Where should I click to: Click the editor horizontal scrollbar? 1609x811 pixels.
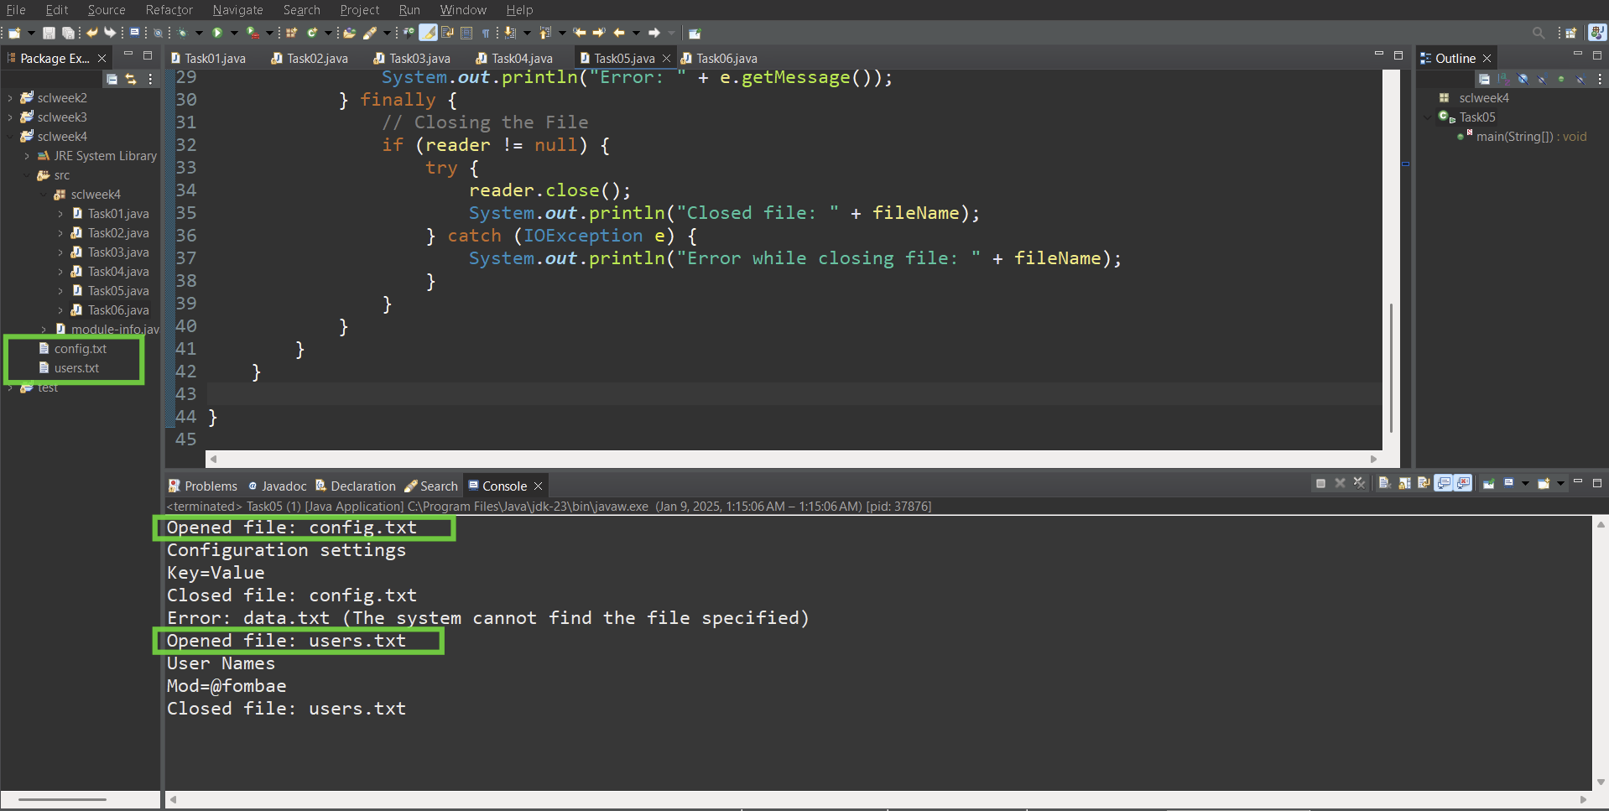pyautogui.click(x=794, y=459)
